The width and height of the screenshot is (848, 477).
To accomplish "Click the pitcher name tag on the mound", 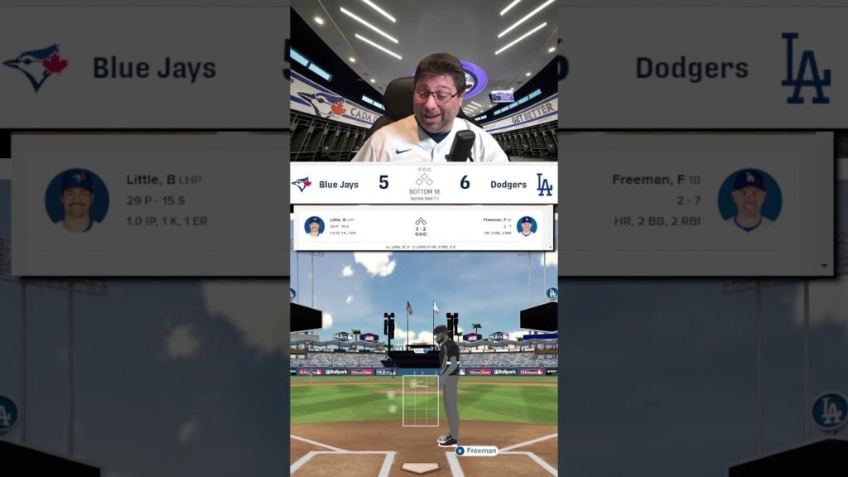I will click(x=420, y=350).
